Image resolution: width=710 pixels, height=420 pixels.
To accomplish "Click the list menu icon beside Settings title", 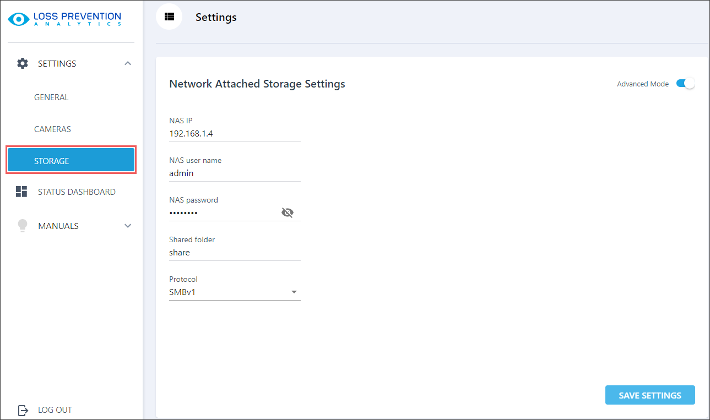I will click(169, 17).
